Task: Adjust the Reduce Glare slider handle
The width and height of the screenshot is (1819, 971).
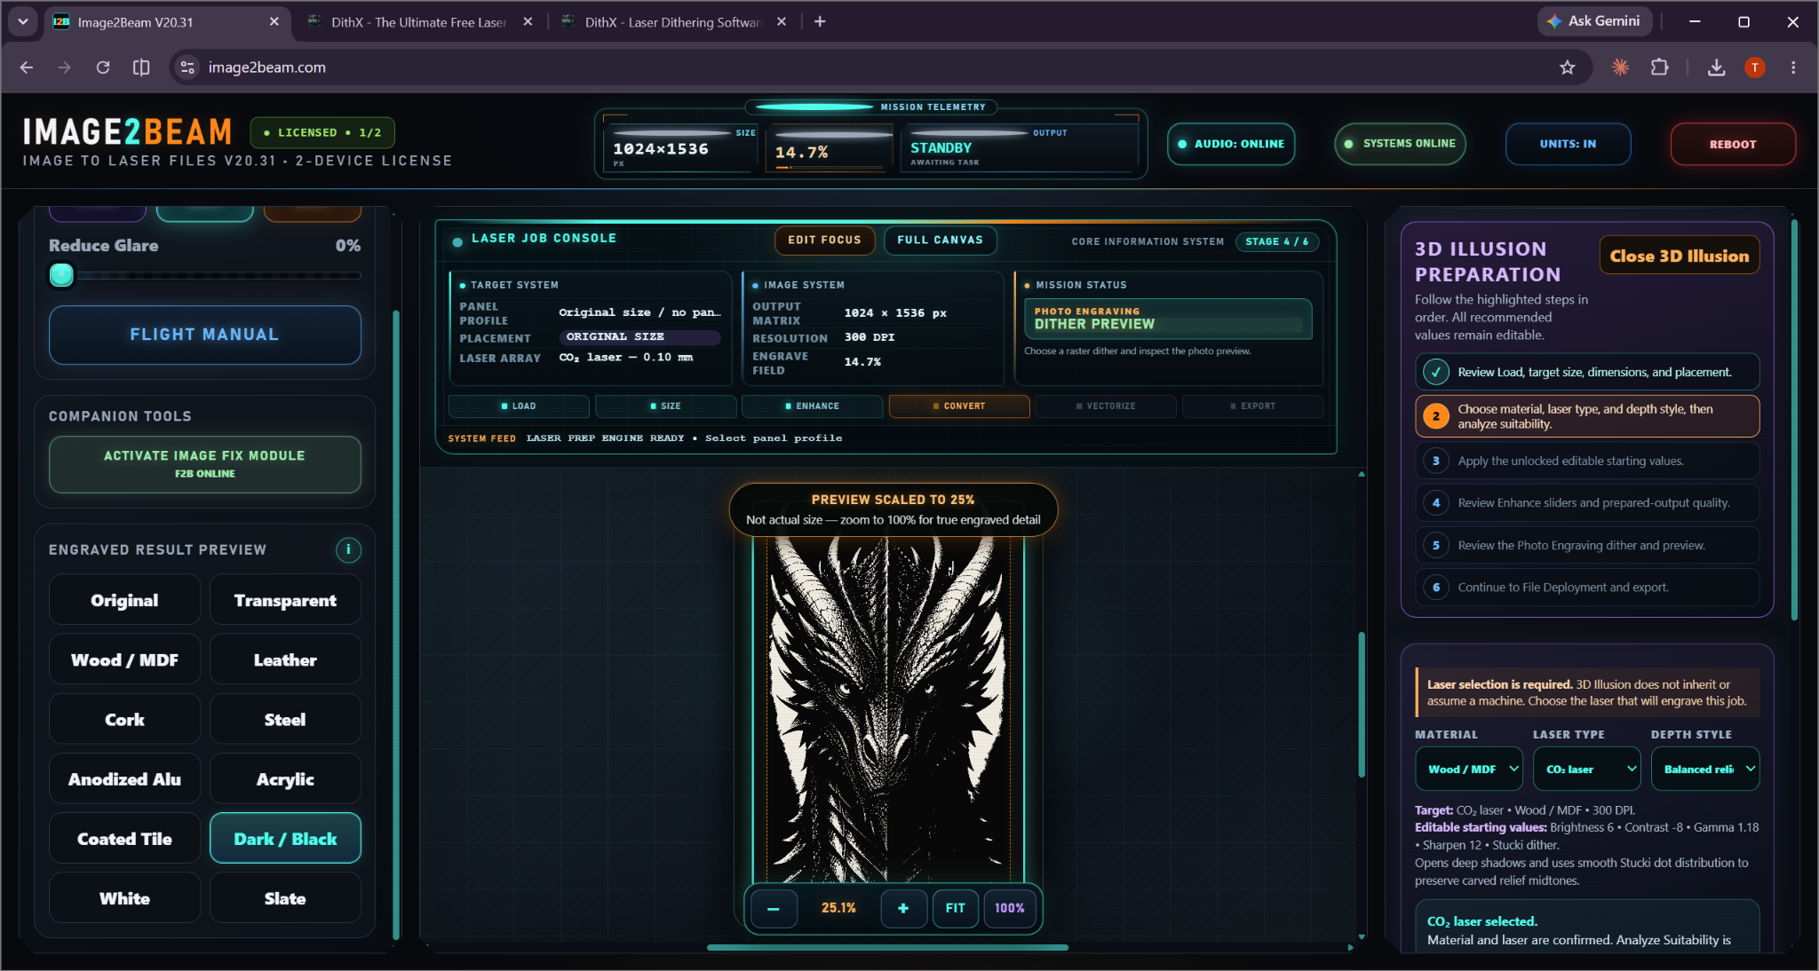Action: point(61,275)
